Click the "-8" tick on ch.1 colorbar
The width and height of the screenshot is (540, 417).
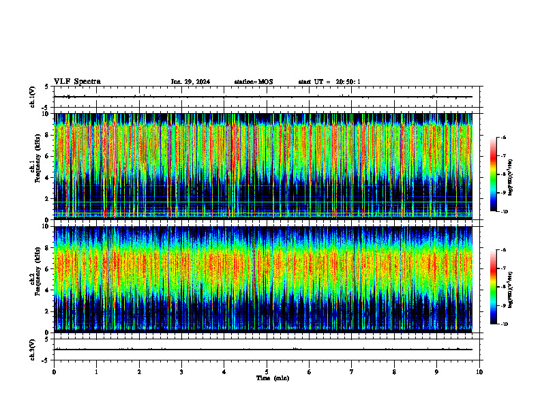(x=502, y=174)
